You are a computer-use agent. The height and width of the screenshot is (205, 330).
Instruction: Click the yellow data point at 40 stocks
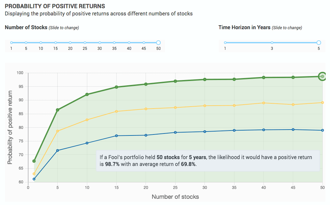tap(263, 103)
